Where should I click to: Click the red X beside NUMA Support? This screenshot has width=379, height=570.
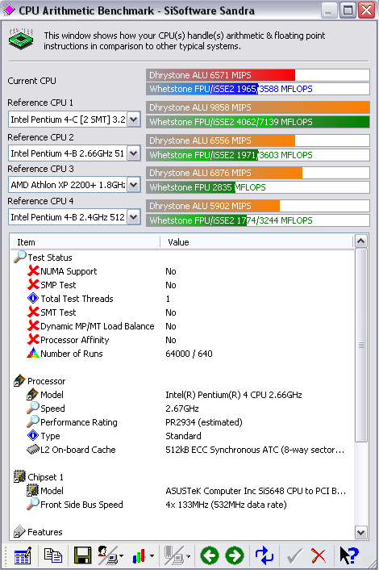(x=33, y=270)
